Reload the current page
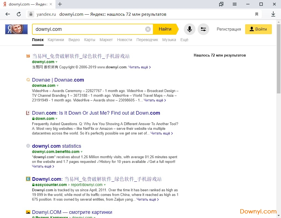Viewport: 281px width, 218px height. tap(18, 14)
